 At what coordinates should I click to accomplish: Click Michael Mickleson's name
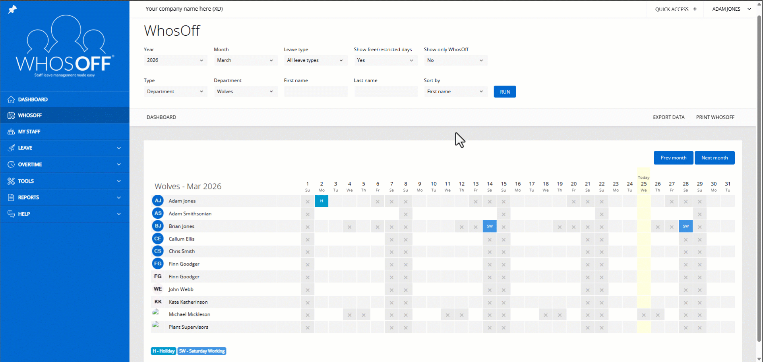click(190, 314)
